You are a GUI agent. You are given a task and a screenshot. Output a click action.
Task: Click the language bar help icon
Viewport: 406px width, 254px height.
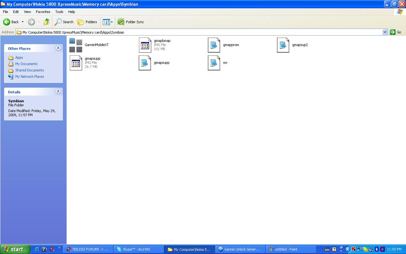tap(334, 249)
